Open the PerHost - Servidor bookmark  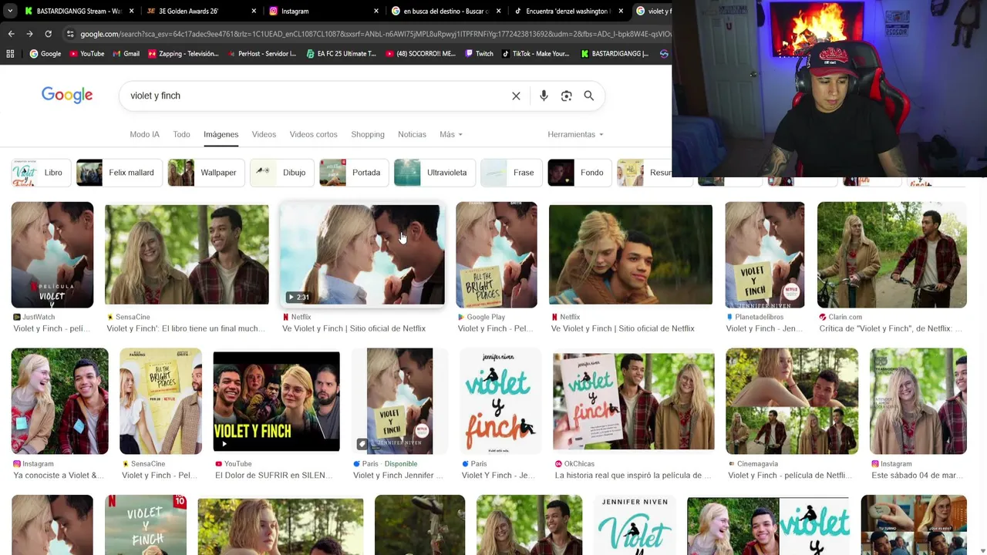(261, 54)
